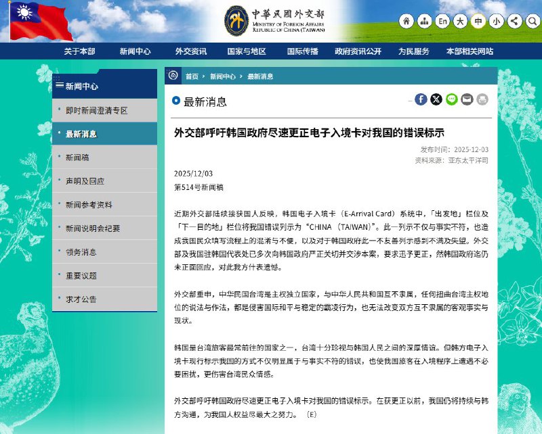
Task: Open 即时新闻澄清专区 in the sidebar
Action: click(x=104, y=110)
